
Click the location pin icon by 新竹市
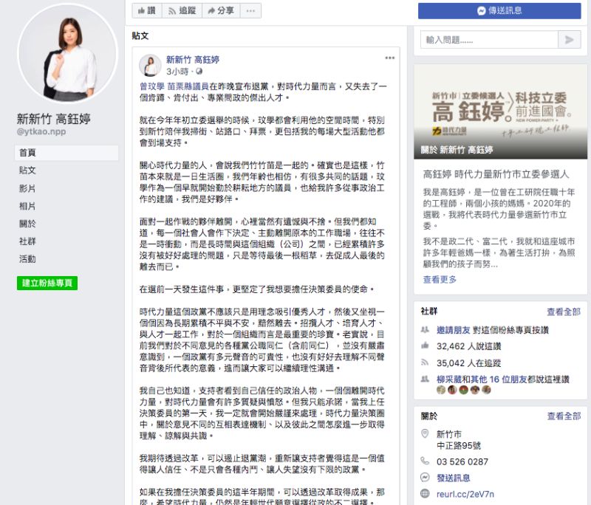click(x=425, y=434)
